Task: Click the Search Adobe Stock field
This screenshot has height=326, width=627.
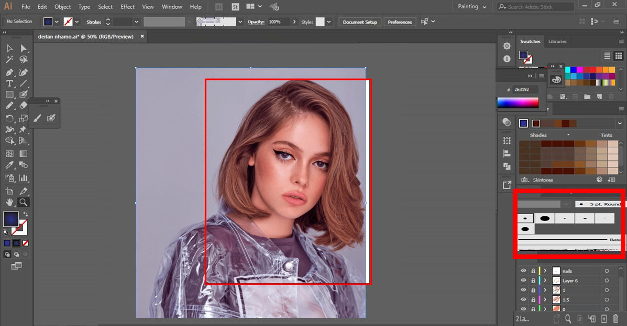Action: [x=536, y=7]
